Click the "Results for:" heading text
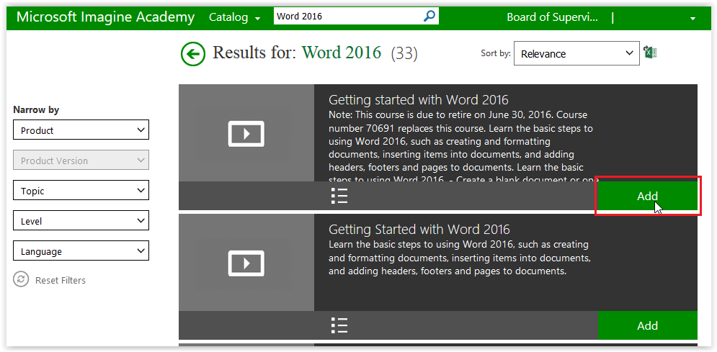This screenshot has height=352, width=717. pyautogui.click(x=254, y=53)
